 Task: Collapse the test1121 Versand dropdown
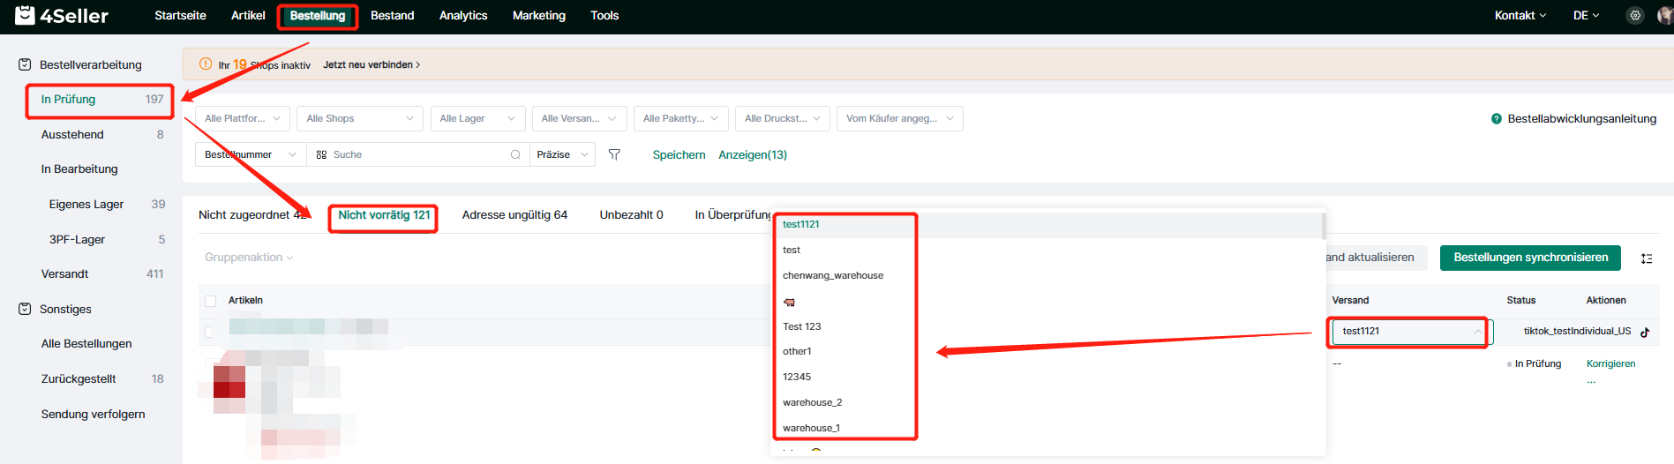coord(1477,332)
